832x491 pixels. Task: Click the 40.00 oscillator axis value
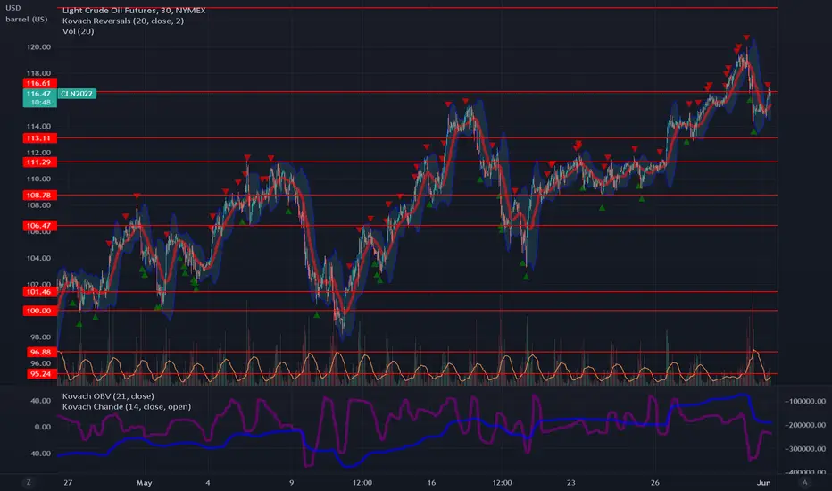pos(41,401)
